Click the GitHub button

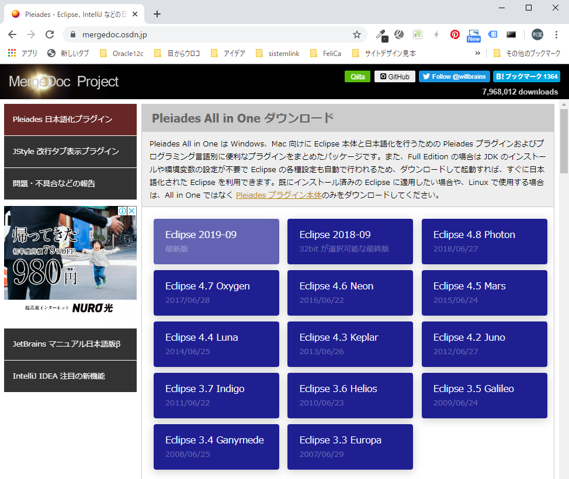tap(395, 76)
